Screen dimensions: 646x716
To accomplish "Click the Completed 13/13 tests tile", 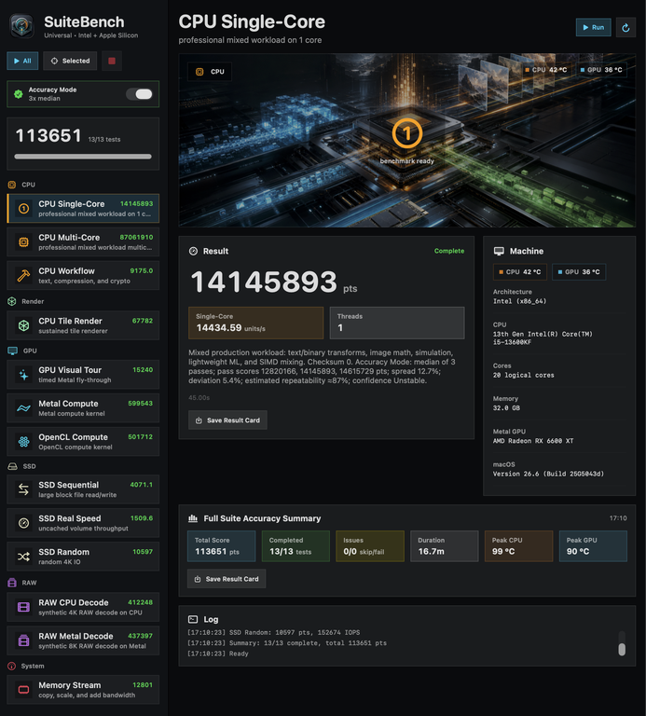I will (x=296, y=546).
